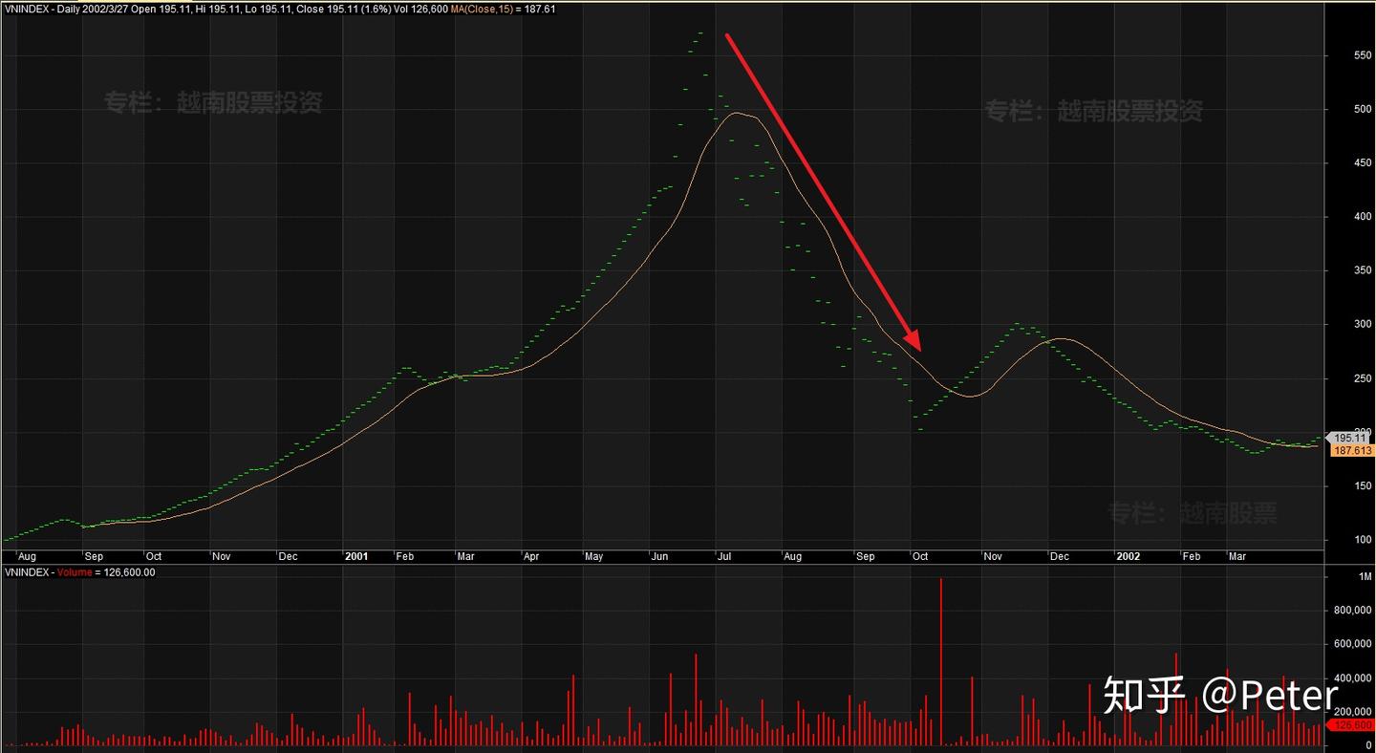Select the "Volume = 126,600.00" volume pane label
Image resolution: width=1376 pixels, height=753 pixels.
point(106,572)
